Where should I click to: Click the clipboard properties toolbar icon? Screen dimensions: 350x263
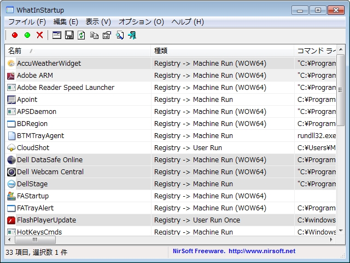[107, 35]
